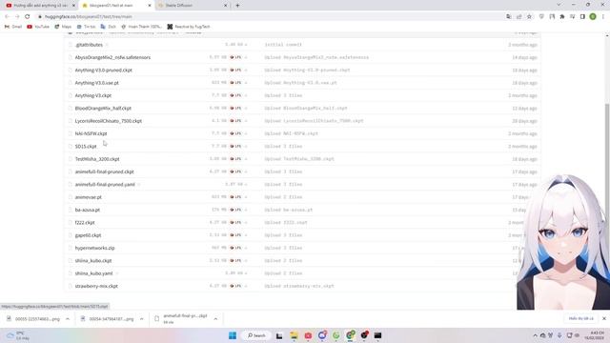Open the green Chrome profile avatar
610x343 pixels.
click(x=593, y=17)
